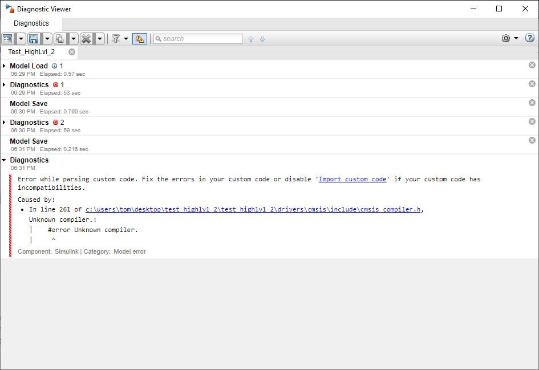Click error icon beside Diagnostics 1
Image resolution: width=539 pixels, height=370 pixels.
click(56, 84)
